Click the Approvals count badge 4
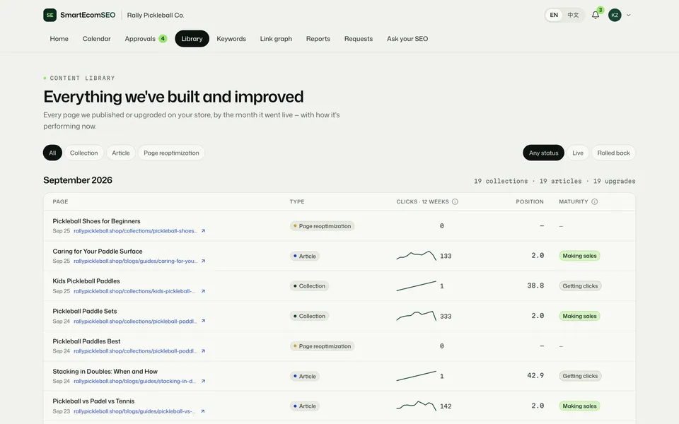679x424 pixels. [x=163, y=38]
